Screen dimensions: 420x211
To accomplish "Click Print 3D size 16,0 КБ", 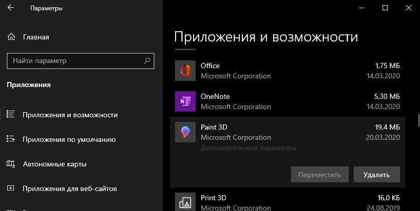I will (389, 198).
